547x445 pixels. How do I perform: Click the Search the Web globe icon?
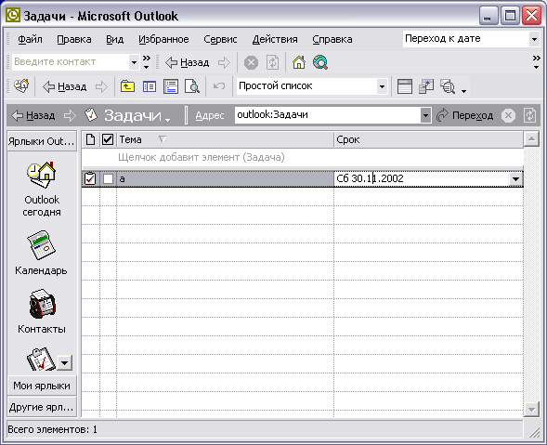point(320,63)
